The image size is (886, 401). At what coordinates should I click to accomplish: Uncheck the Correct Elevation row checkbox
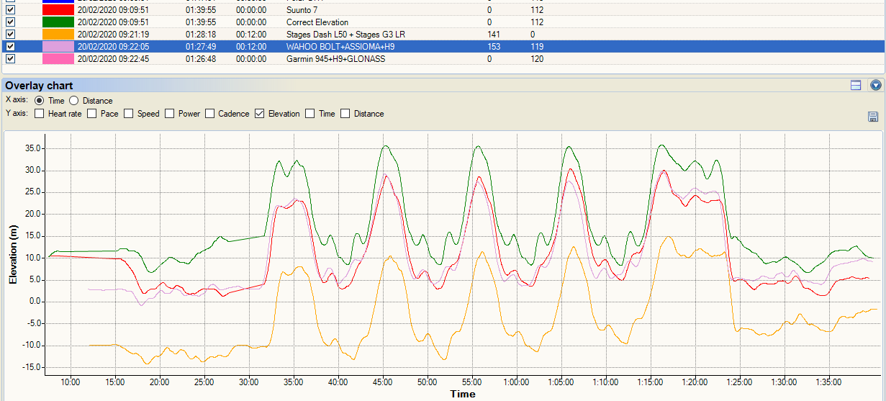tap(10, 22)
